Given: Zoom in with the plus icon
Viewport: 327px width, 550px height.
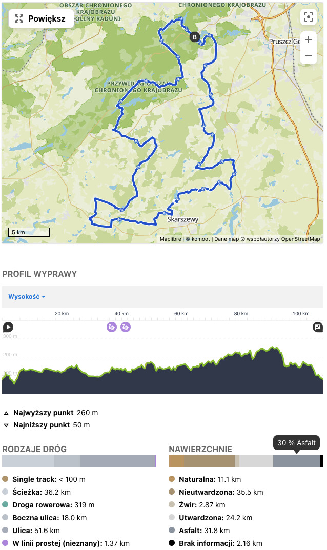Looking at the screenshot, I should [309, 39].
